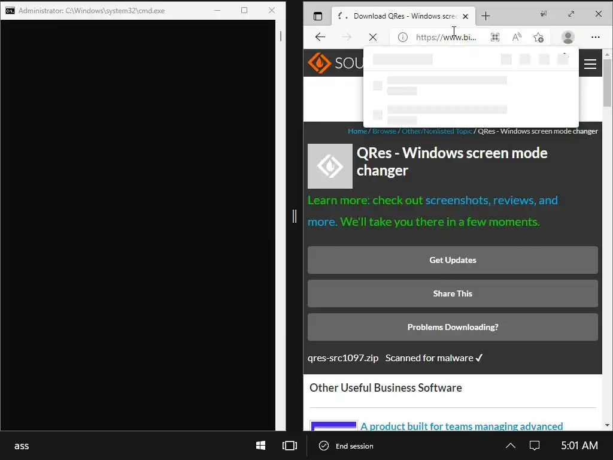
Task: Open the product built for teams ad link
Action: (462, 426)
